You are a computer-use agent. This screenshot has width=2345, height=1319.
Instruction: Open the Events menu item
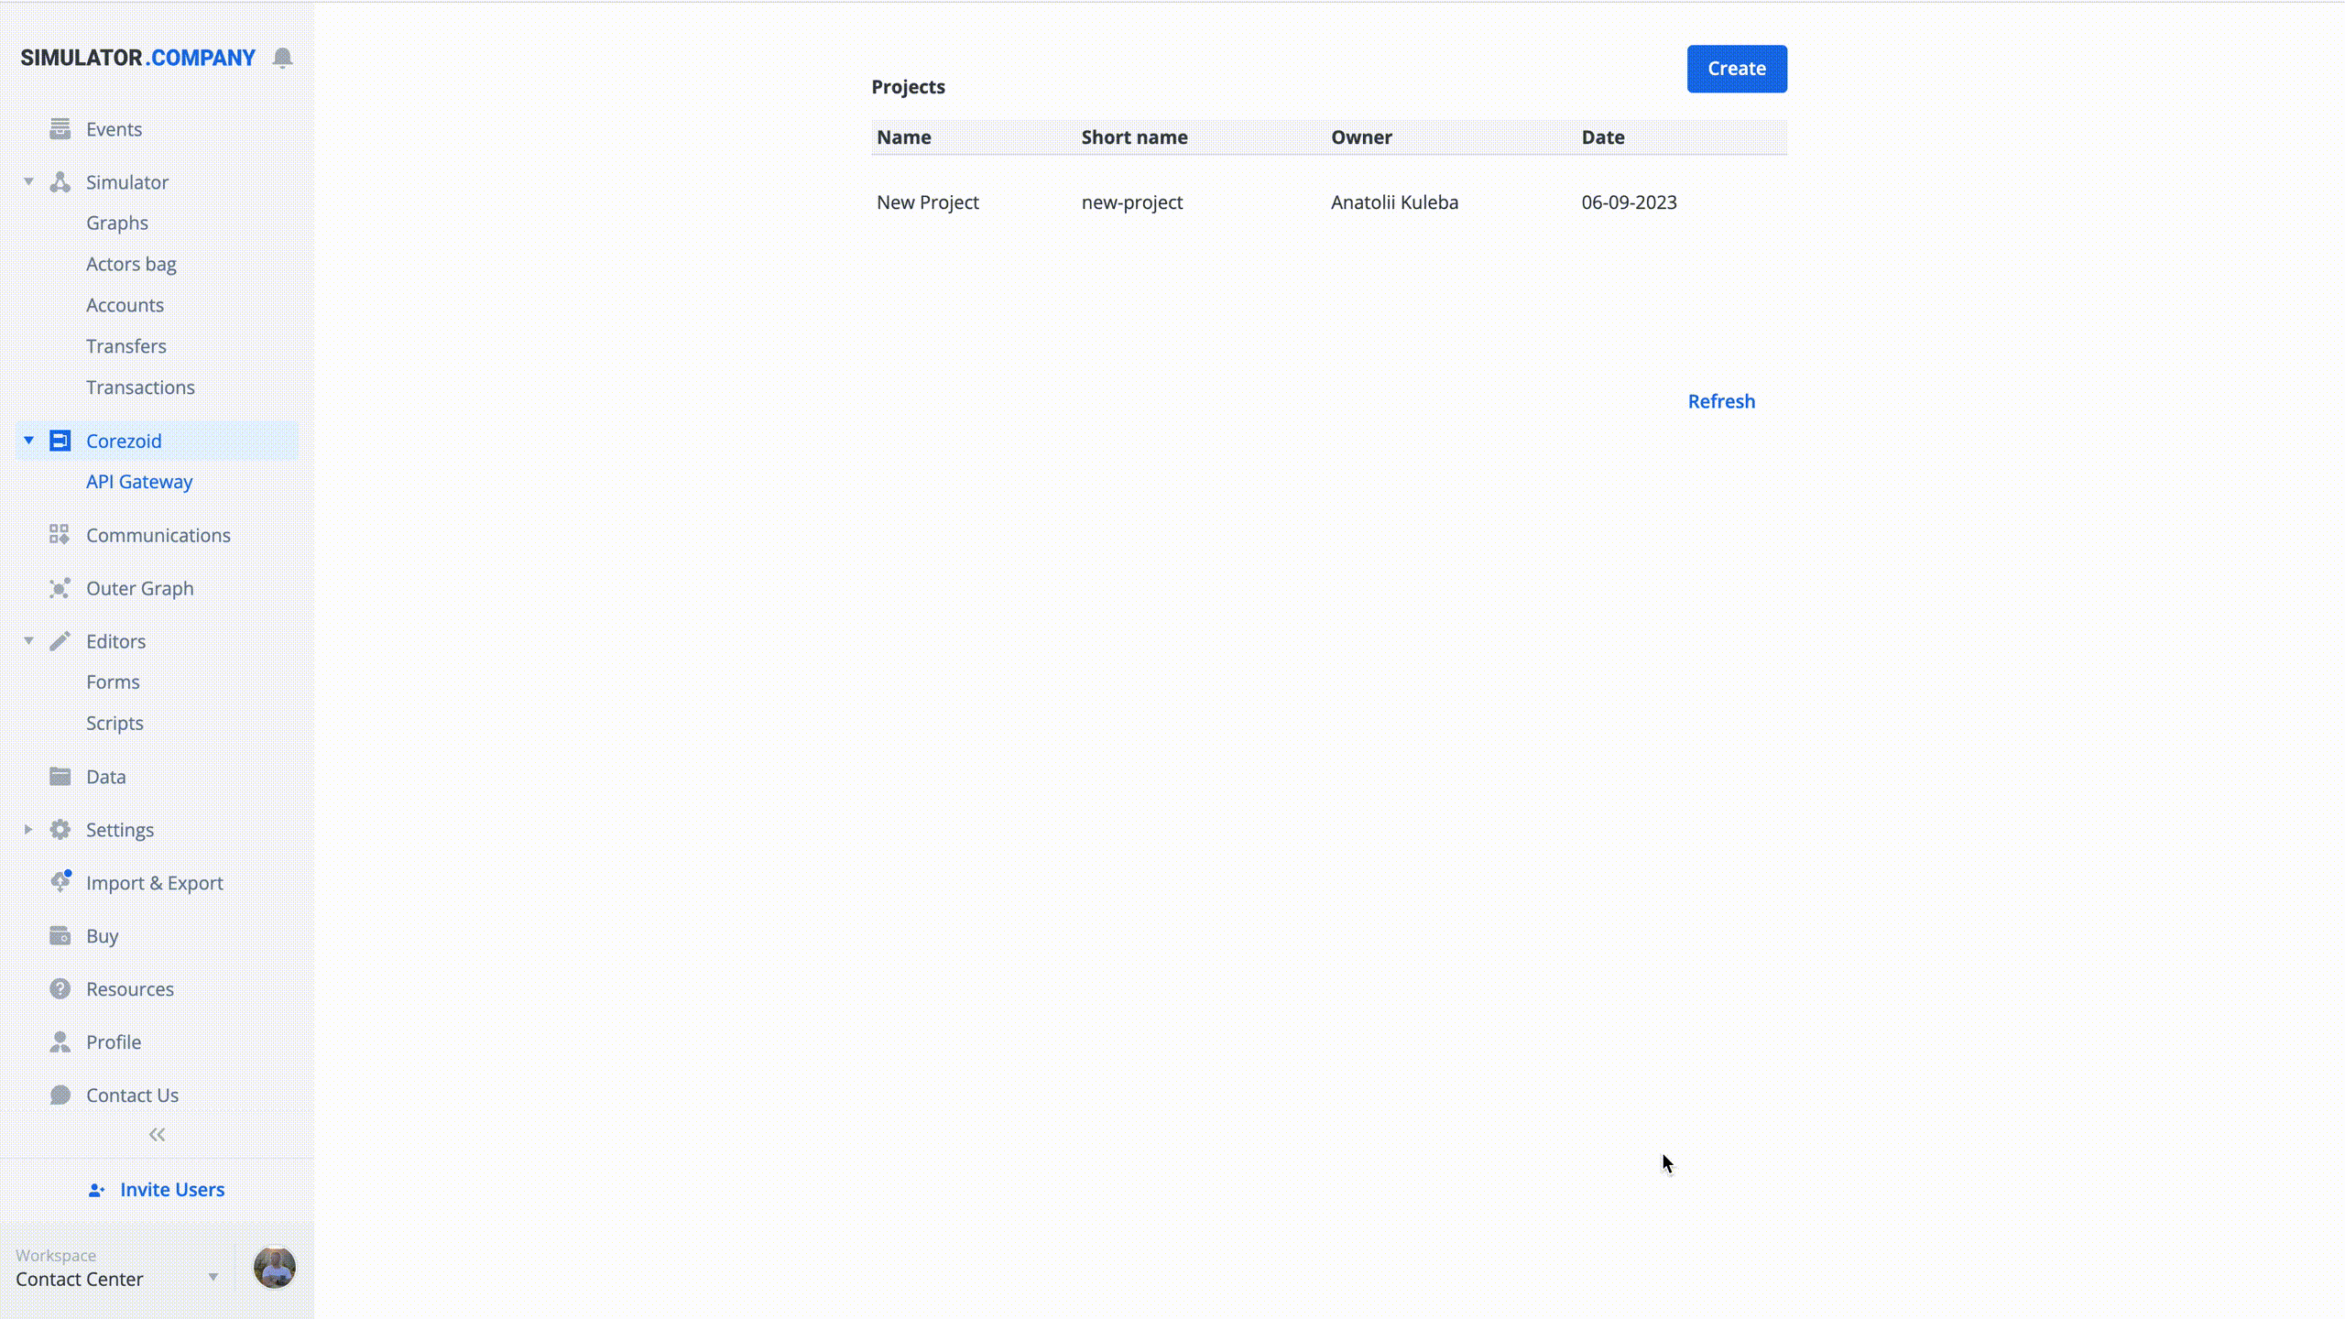pyautogui.click(x=115, y=127)
